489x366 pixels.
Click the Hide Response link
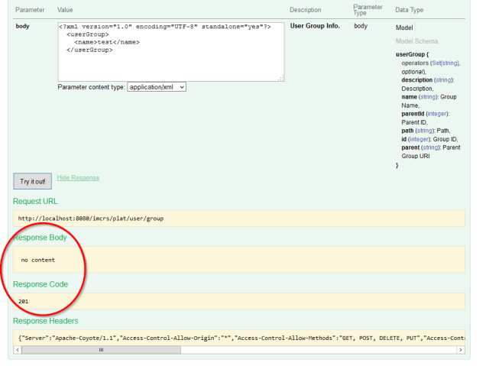pos(78,178)
